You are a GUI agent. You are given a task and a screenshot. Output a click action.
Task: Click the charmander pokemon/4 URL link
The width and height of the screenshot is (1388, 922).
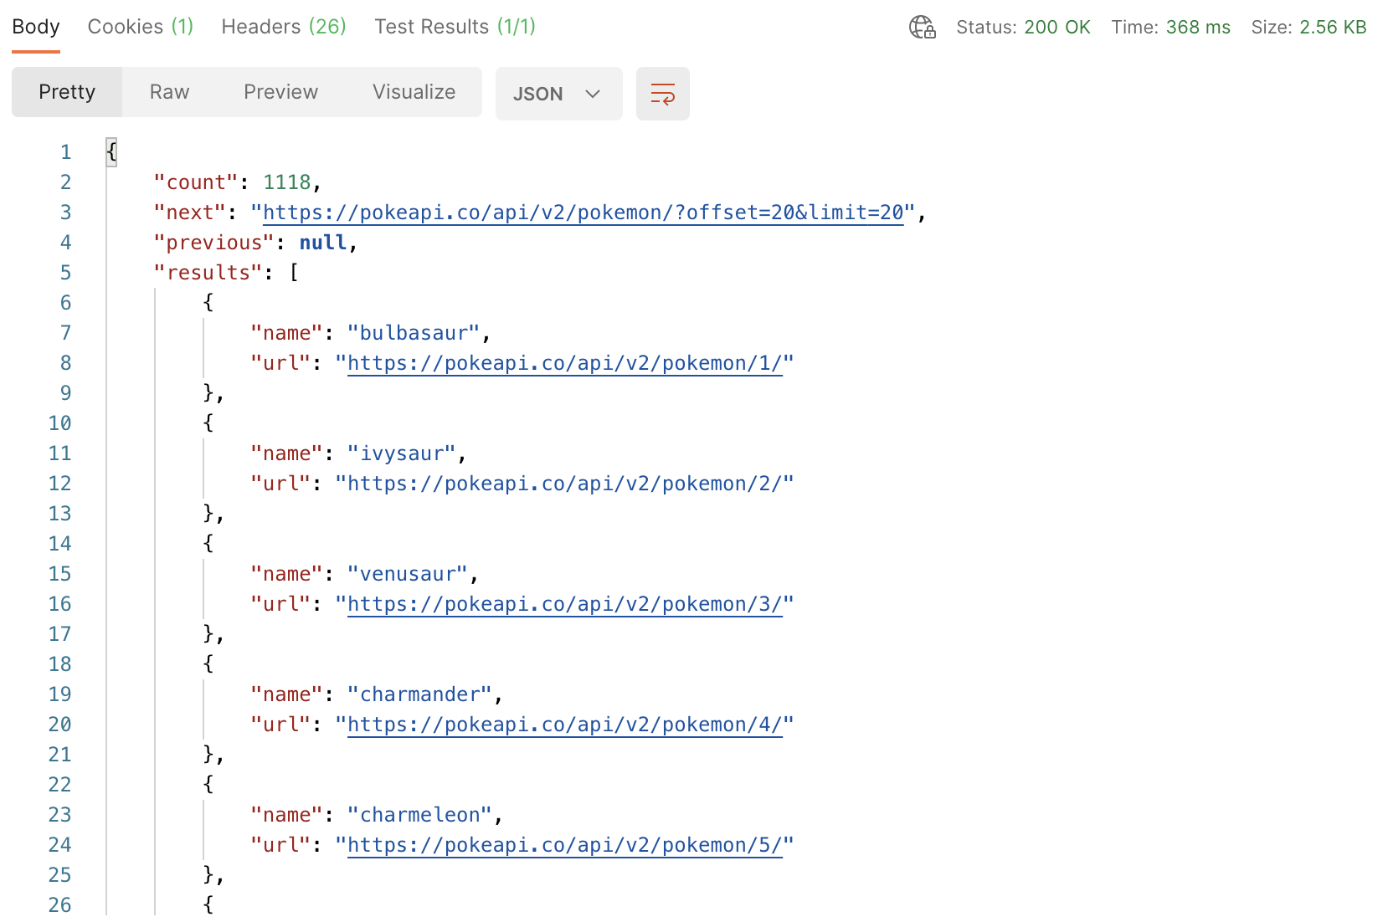[564, 725]
